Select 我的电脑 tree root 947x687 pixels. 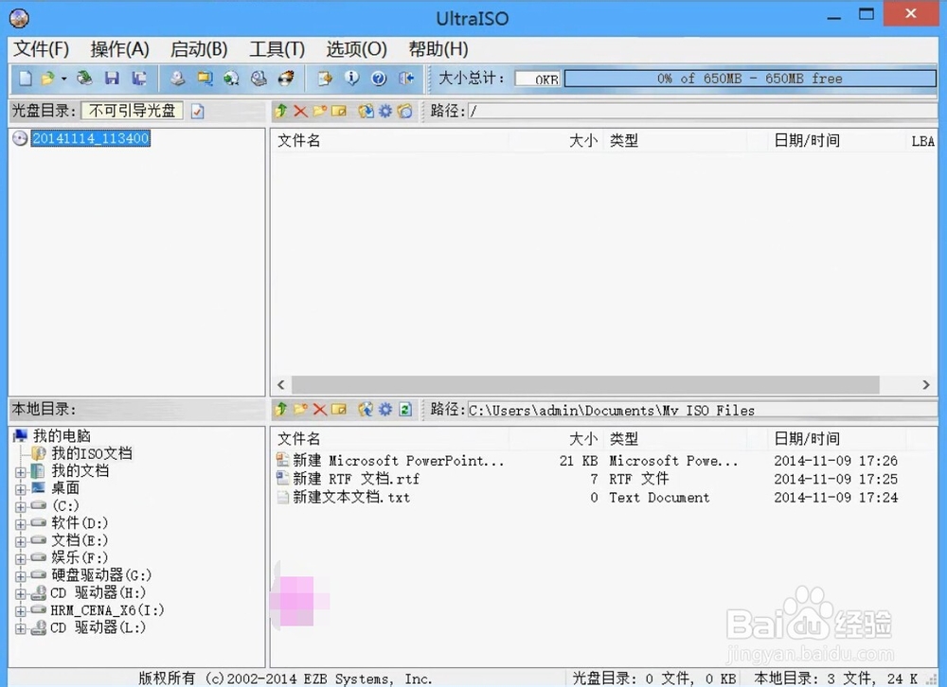click(62, 436)
